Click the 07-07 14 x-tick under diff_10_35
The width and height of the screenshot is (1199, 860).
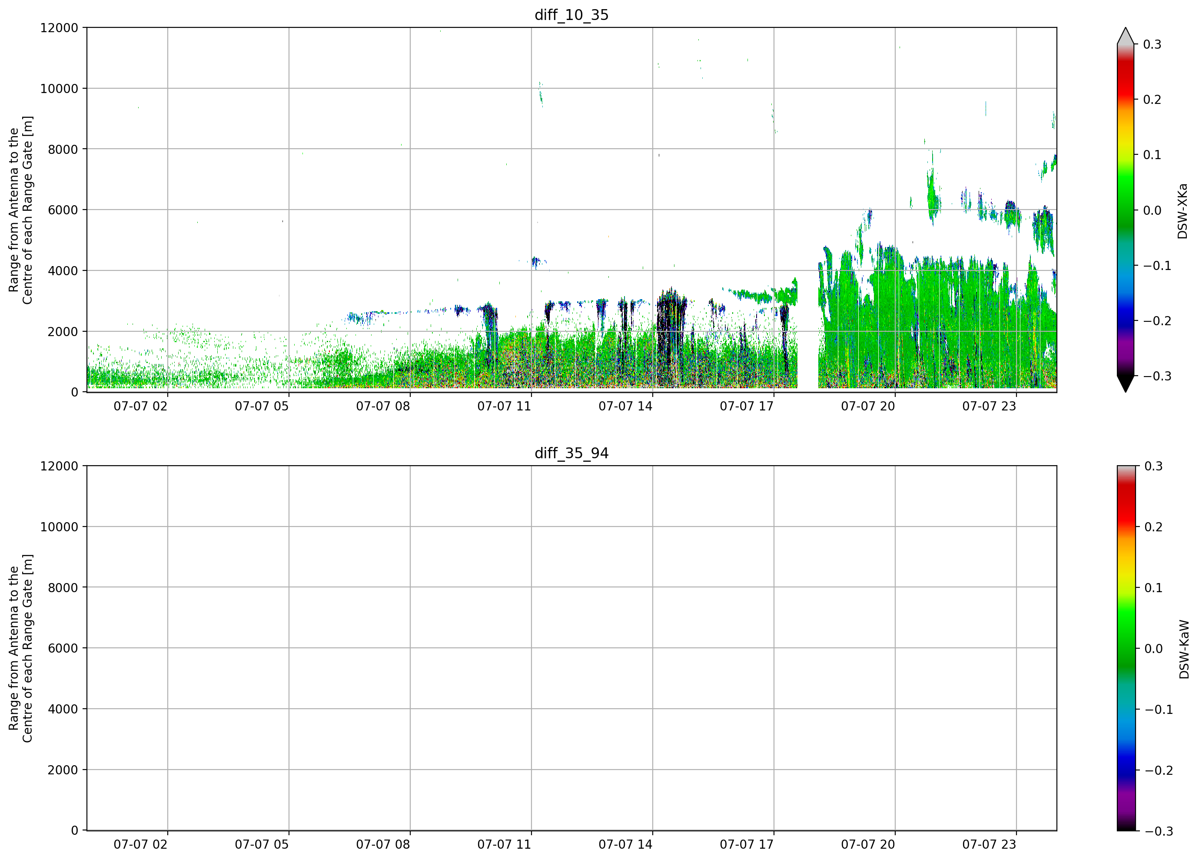[625, 406]
